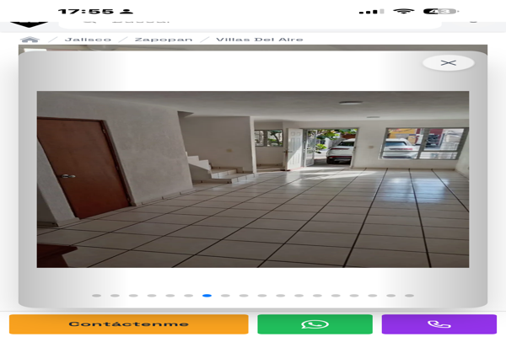The image size is (506, 337).
Task: Tap the battery indicator in status bar
Action: tap(441, 12)
